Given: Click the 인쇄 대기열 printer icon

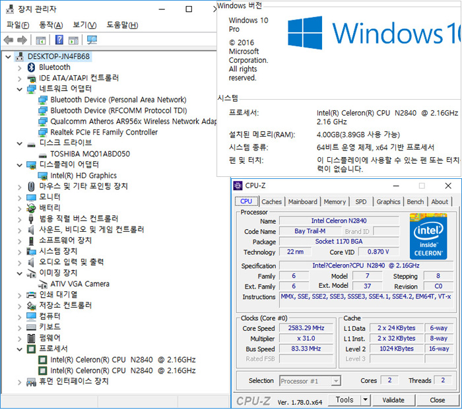Looking at the screenshot, I should pos(31,295).
